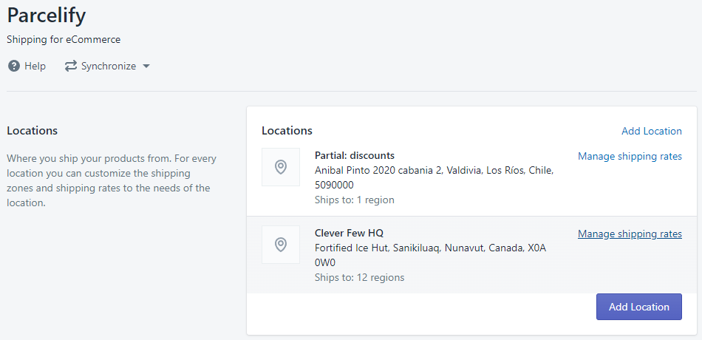Click the Anibal Pinto 2020 address text
702x340 pixels.
435,177
